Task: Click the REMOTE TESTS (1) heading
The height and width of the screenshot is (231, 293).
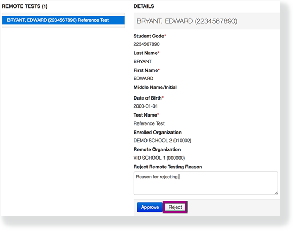Action: (25, 6)
